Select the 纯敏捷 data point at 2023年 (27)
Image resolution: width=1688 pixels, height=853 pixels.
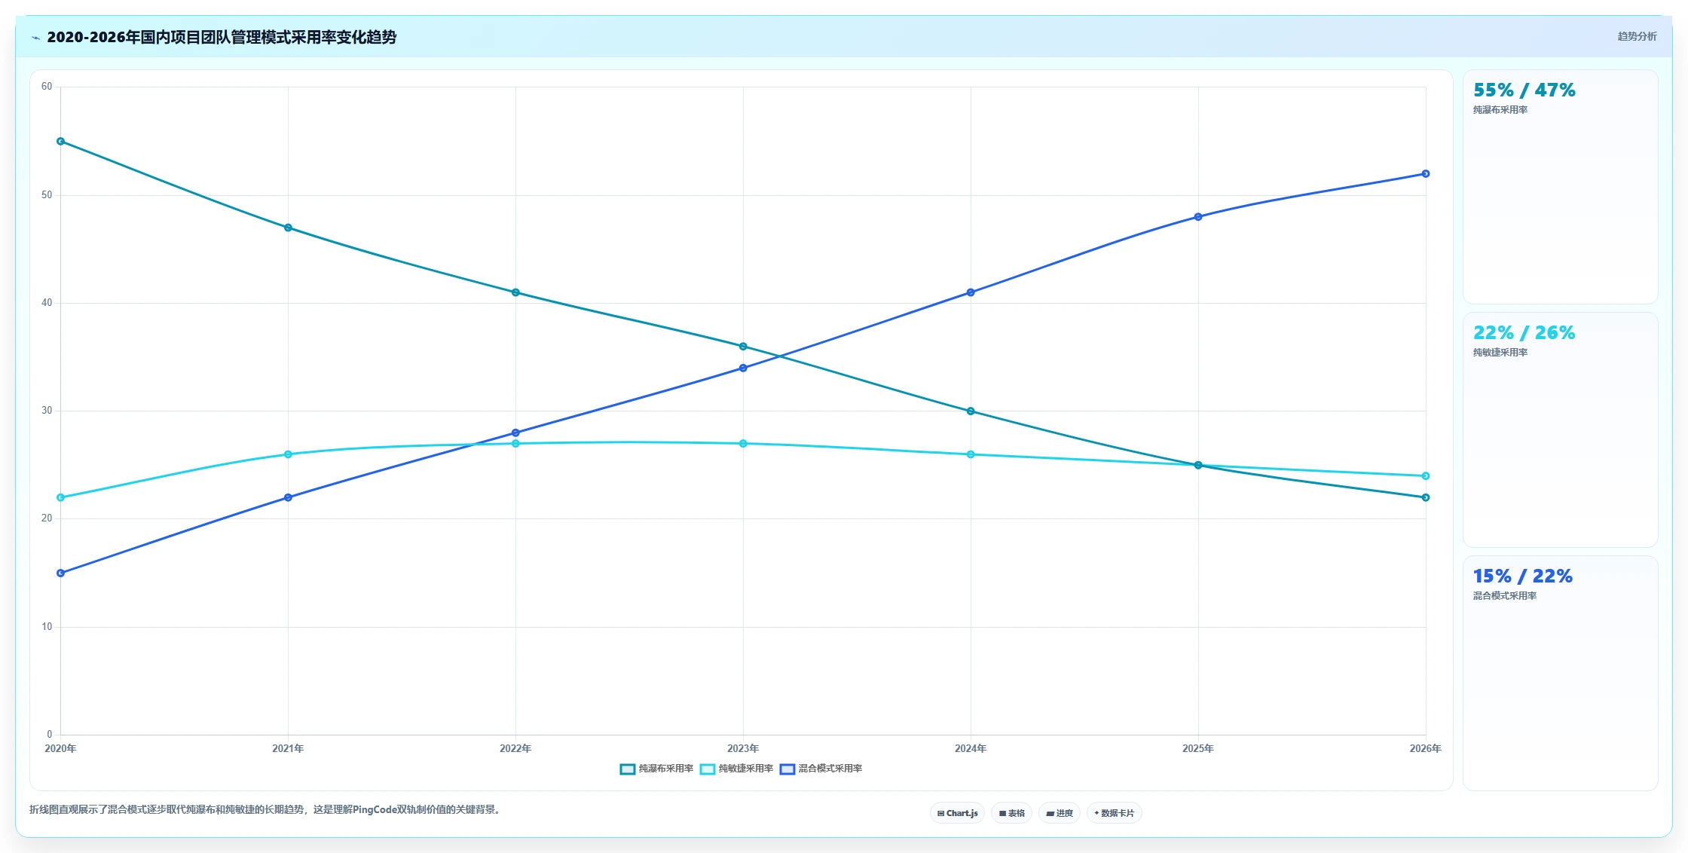tap(743, 444)
